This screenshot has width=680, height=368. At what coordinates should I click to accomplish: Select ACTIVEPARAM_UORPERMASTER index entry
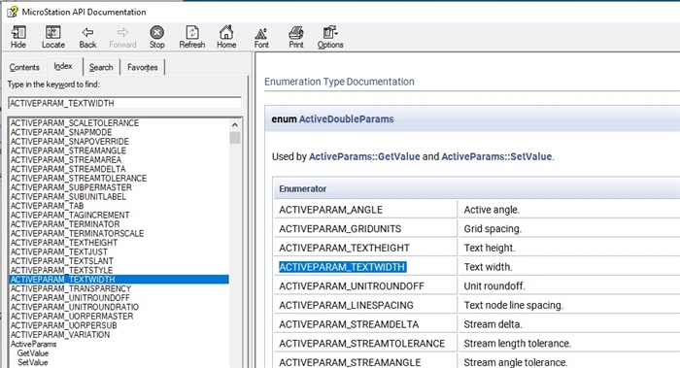tap(72, 316)
